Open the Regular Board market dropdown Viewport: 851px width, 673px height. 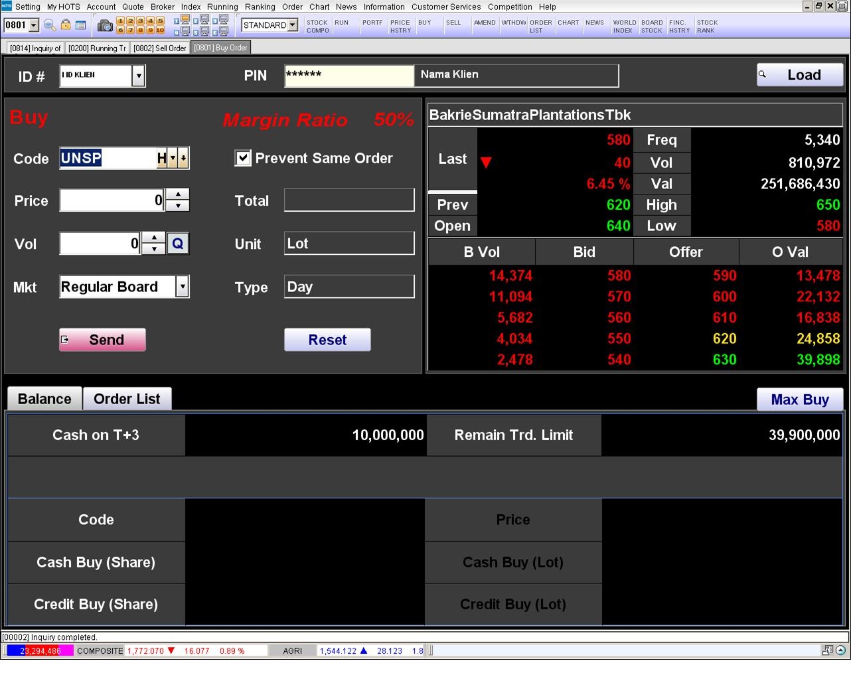click(182, 287)
